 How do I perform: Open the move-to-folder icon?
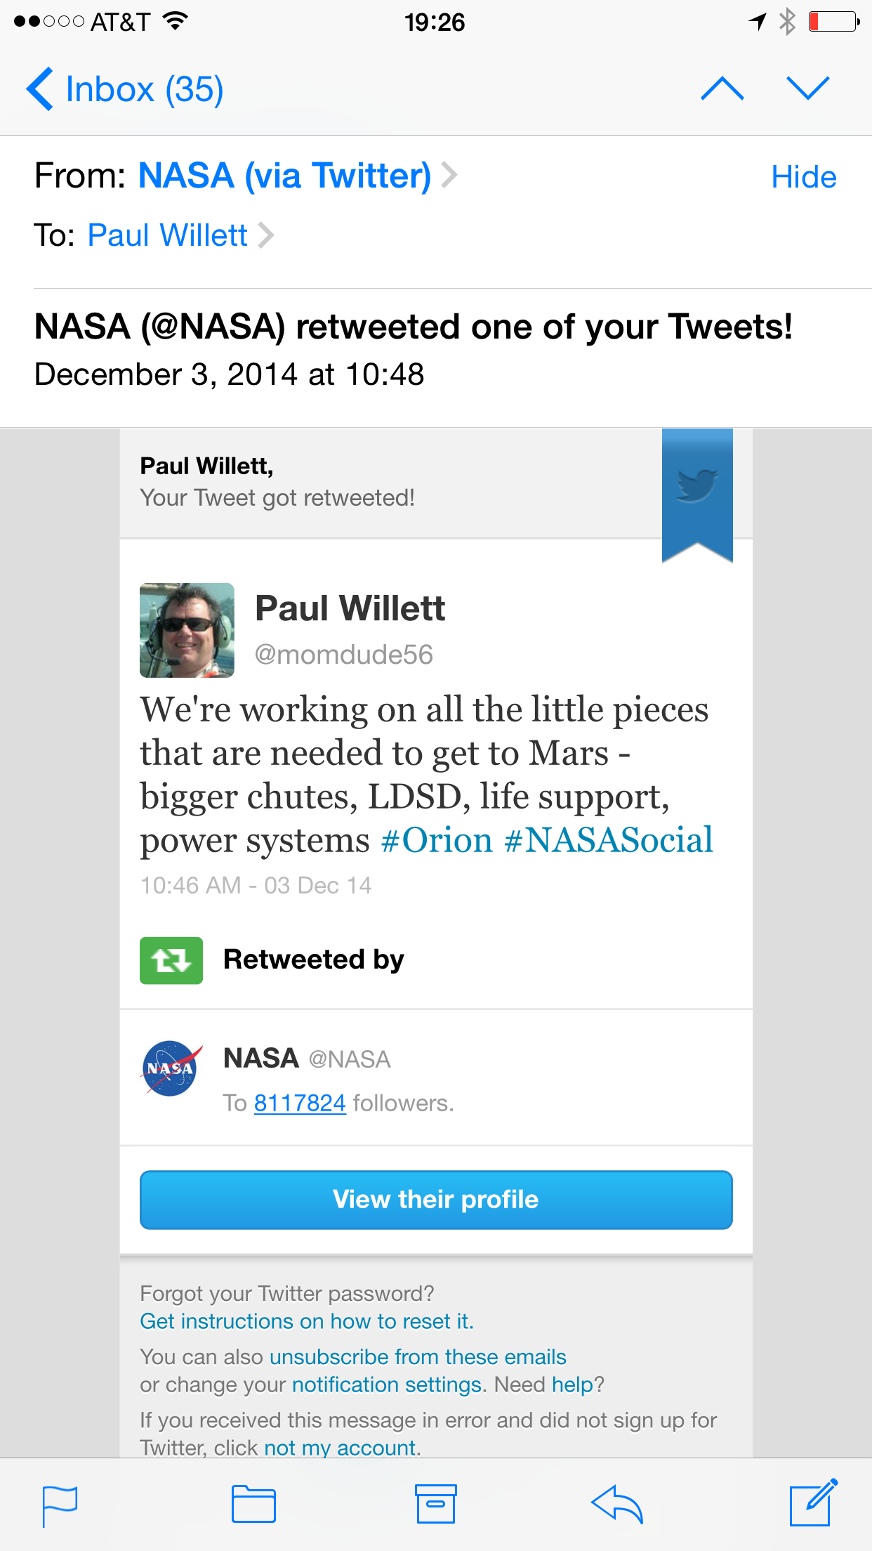(x=253, y=1504)
